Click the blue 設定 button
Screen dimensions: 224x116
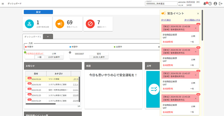(38, 12)
